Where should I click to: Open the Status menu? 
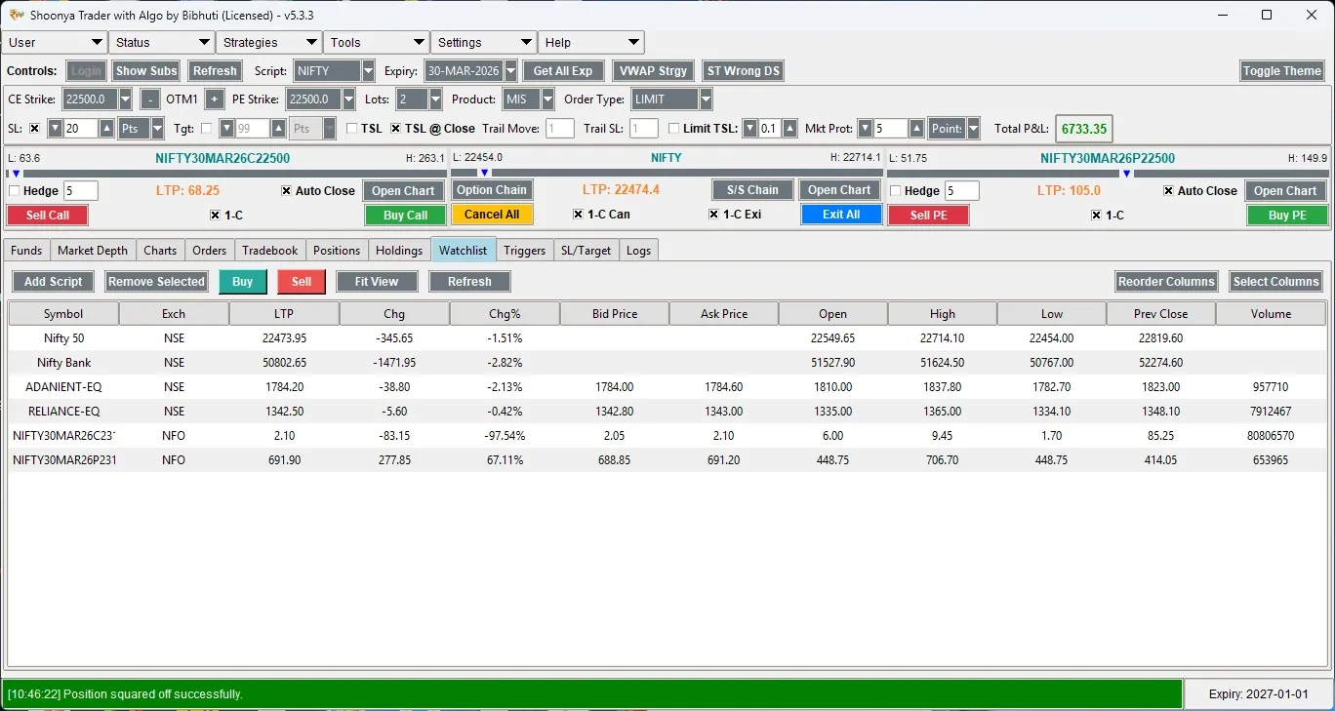pyautogui.click(x=162, y=43)
